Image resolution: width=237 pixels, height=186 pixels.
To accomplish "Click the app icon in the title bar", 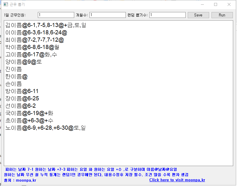I will [x=6, y=4].
